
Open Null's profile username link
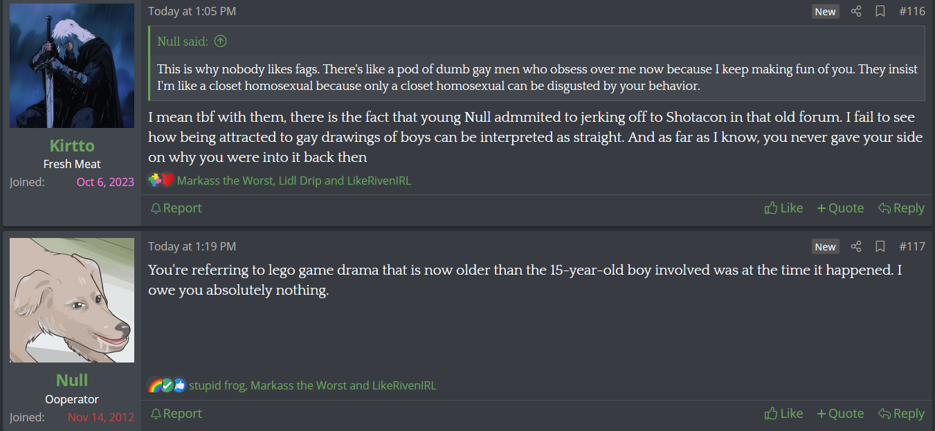tap(72, 380)
